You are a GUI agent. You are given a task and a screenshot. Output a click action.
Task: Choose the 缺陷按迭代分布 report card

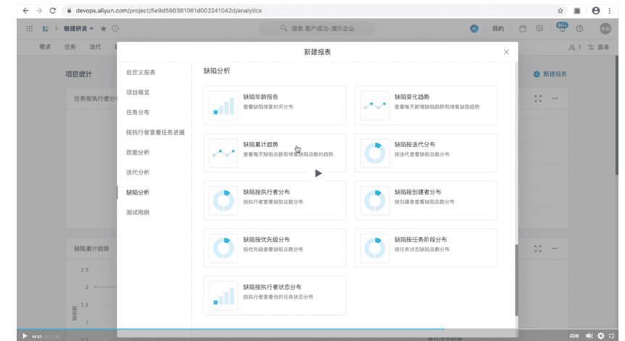click(426, 153)
